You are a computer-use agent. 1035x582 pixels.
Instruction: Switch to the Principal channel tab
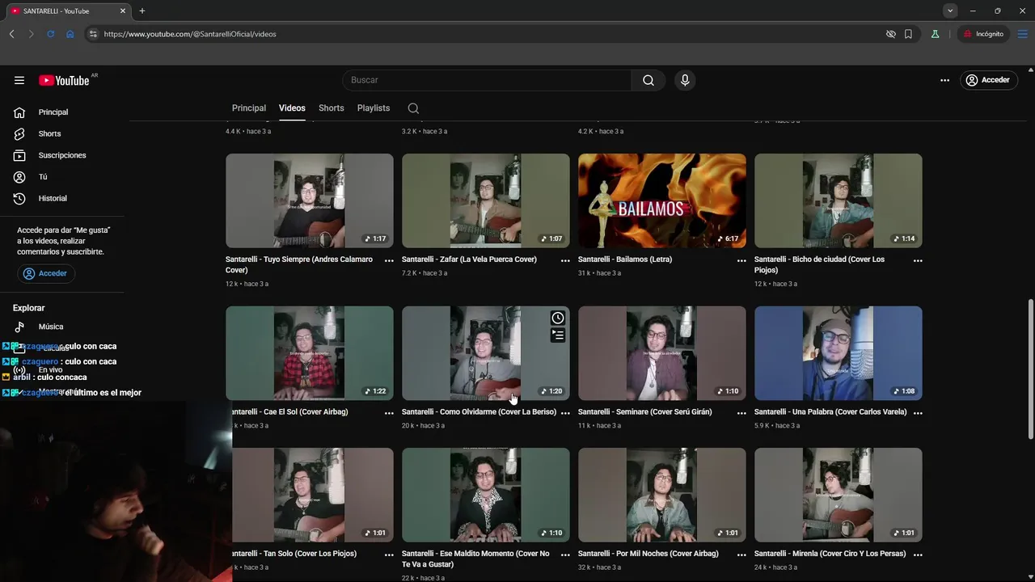point(249,108)
